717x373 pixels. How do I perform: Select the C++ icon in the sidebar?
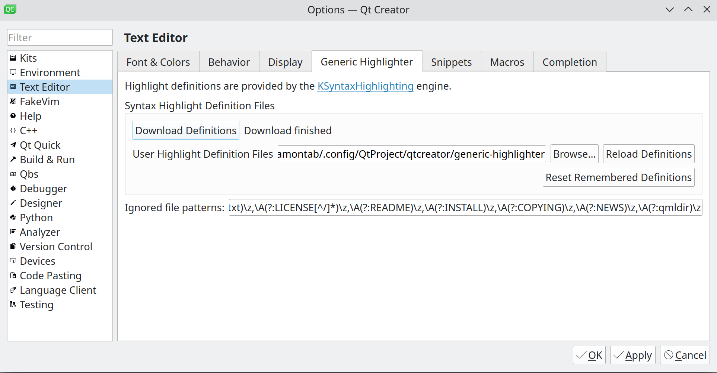[x=13, y=131]
